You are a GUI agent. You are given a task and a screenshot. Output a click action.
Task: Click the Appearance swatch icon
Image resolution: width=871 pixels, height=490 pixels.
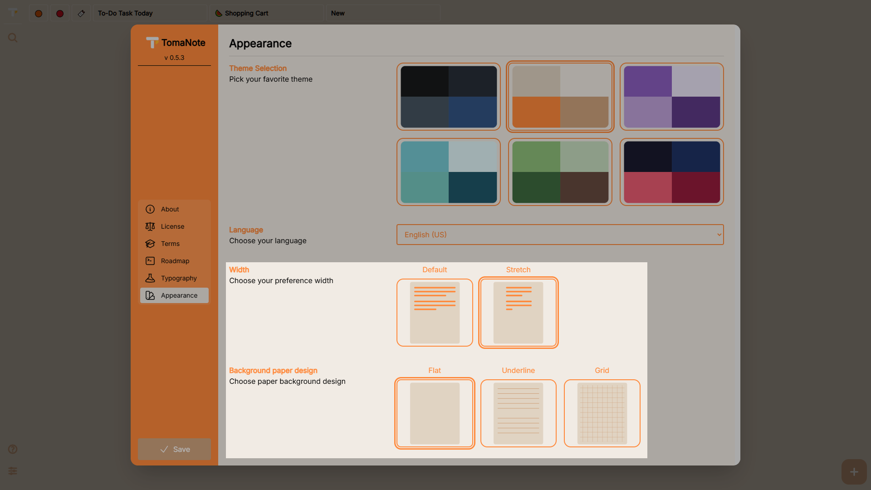[x=150, y=295]
